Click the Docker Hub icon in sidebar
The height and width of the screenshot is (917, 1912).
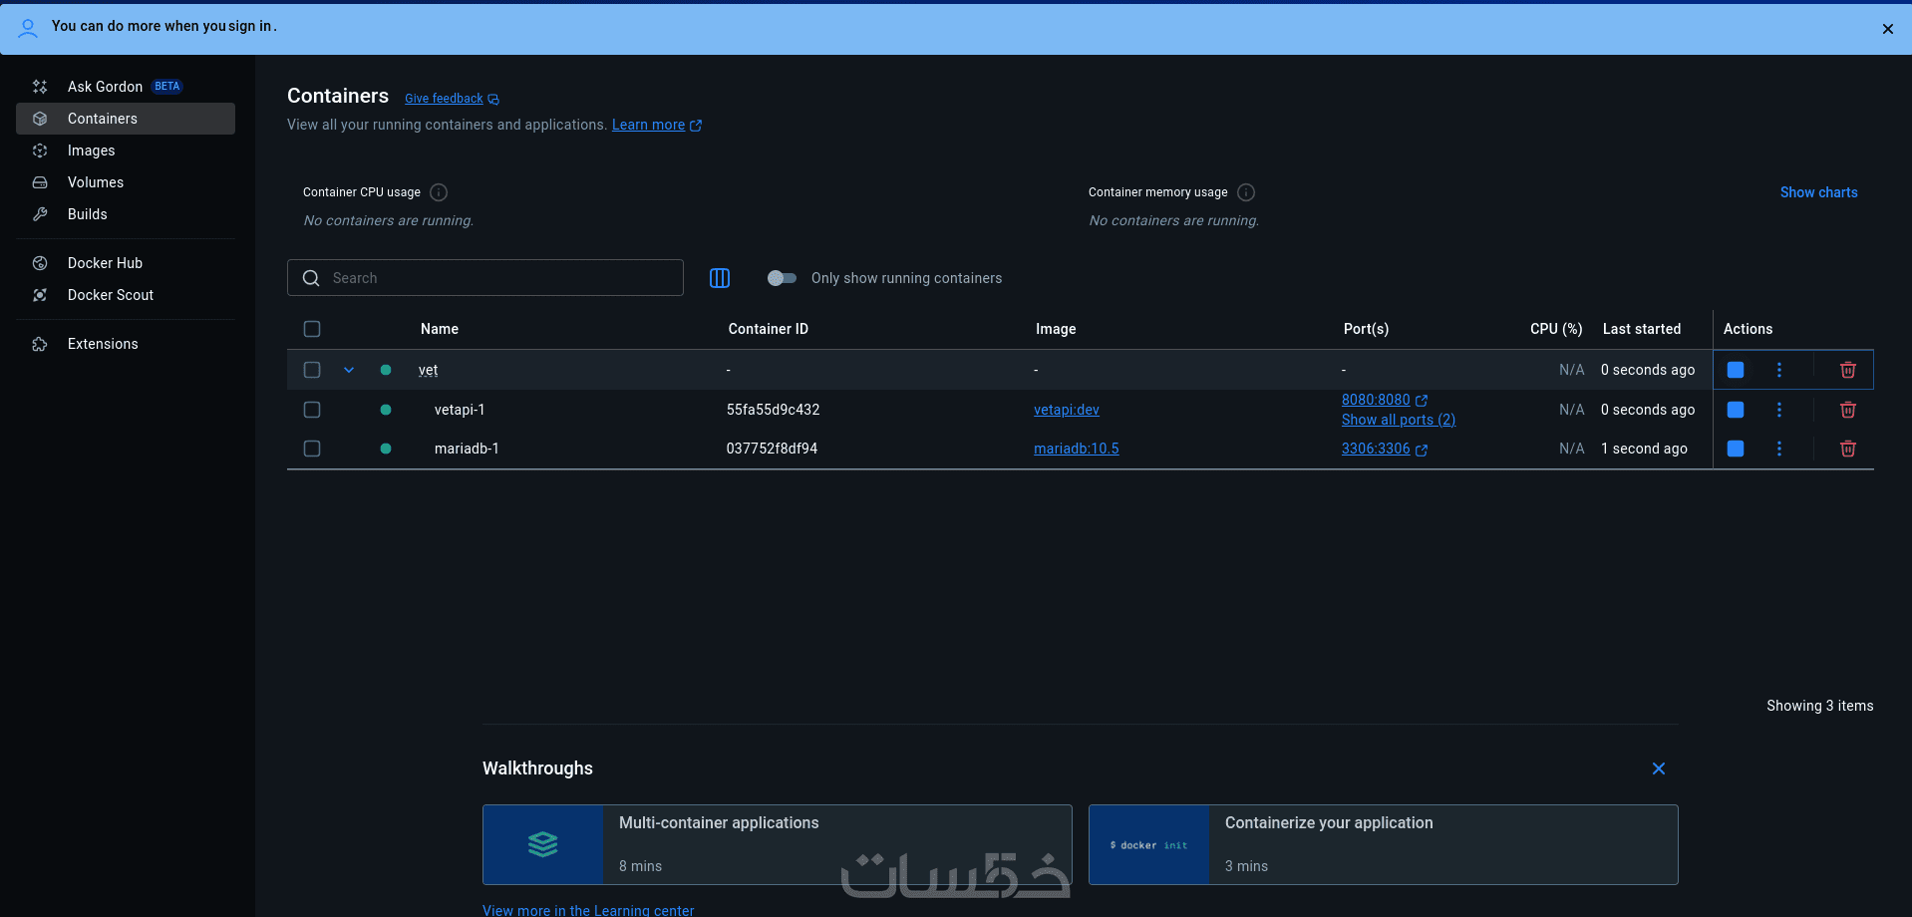[40, 263]
